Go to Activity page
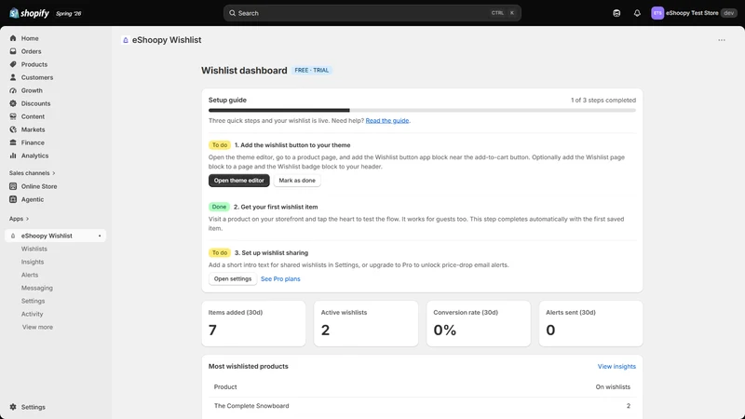Viewport: 745px width, 419px height. 32,314
